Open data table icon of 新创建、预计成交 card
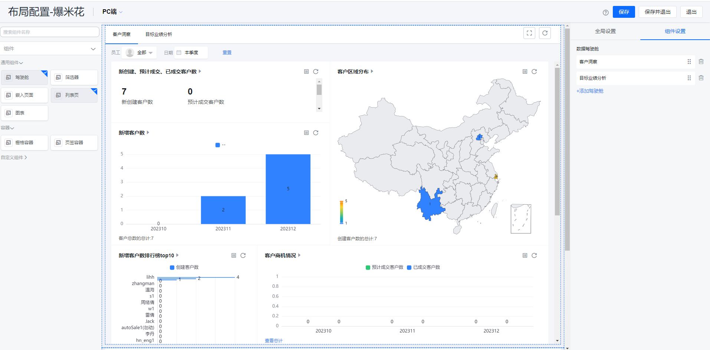Image resolution: width=710 pixels, height=350 pixels. pyautogui.click(x=306, y=72)
